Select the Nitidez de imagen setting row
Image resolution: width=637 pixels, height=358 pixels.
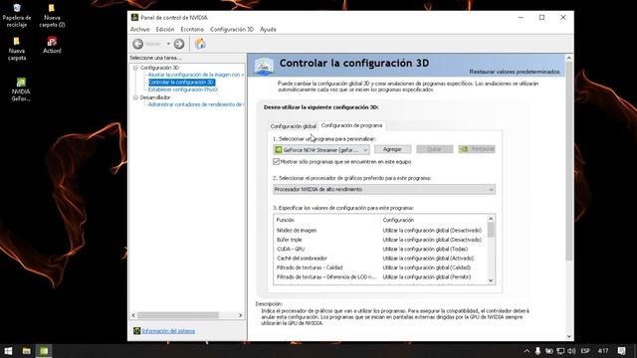coord(379,230)
